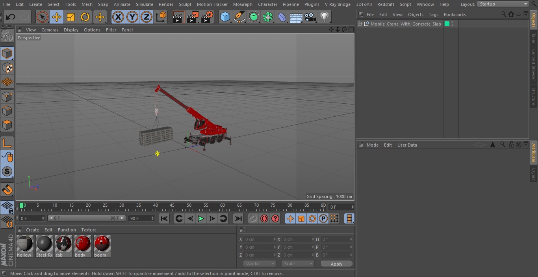The image size is (538, 277).
Task: Add Light object
Action: (325, 17)
